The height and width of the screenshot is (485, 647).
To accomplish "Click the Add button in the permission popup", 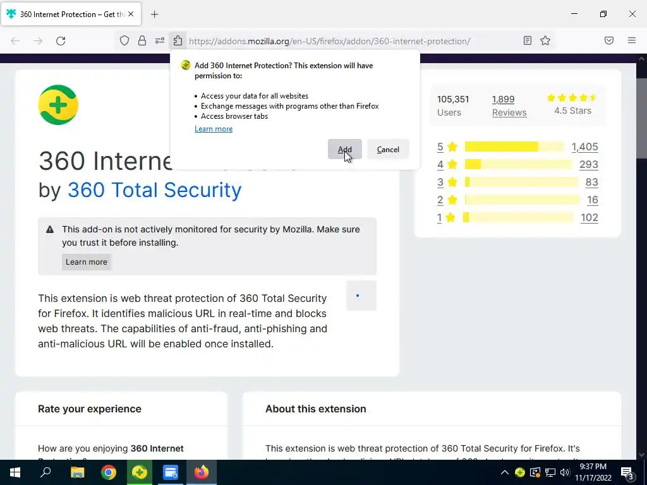I will (344, 149).
